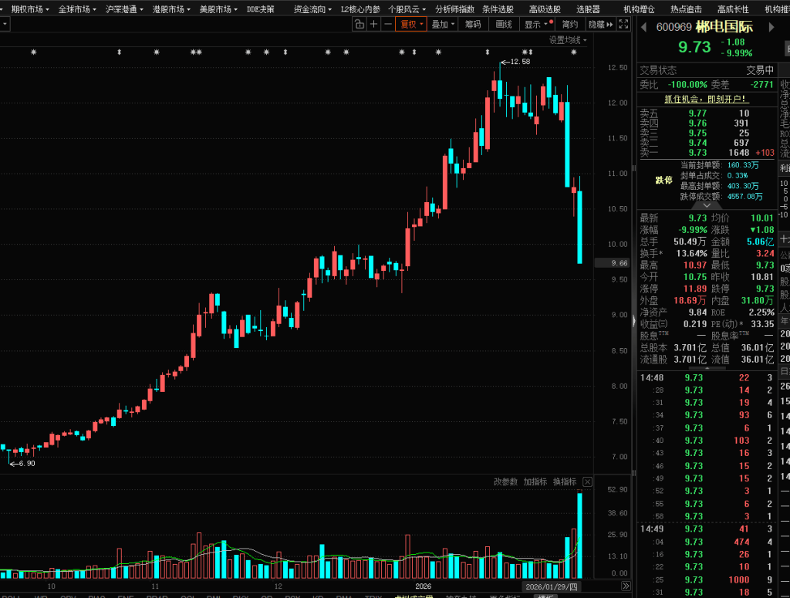Toggle the 画线 drawing line tool
This screenshot has height=598, width=790.
pos(504,25)
